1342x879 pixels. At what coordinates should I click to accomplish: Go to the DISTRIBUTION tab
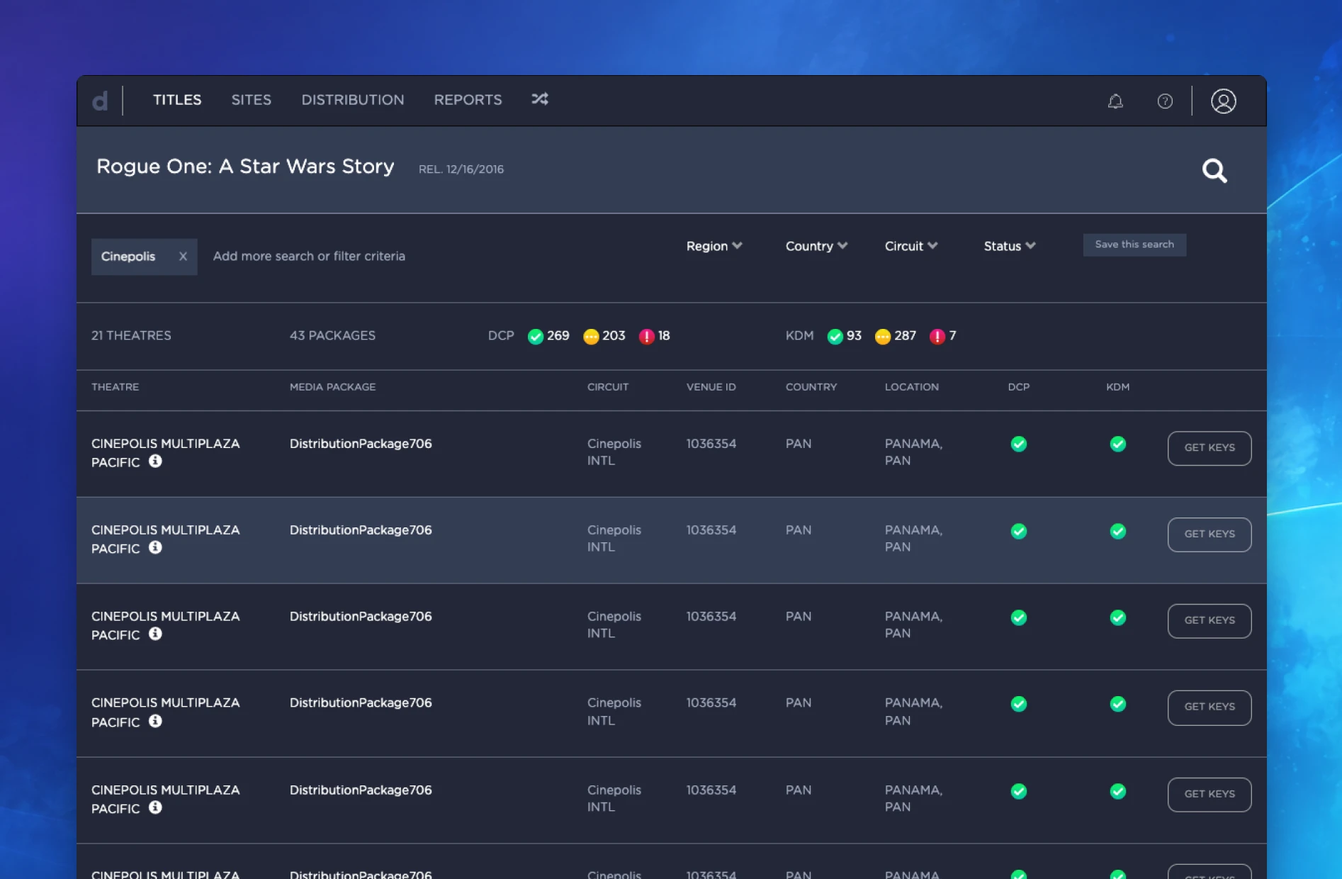click(x=353, y=100)
